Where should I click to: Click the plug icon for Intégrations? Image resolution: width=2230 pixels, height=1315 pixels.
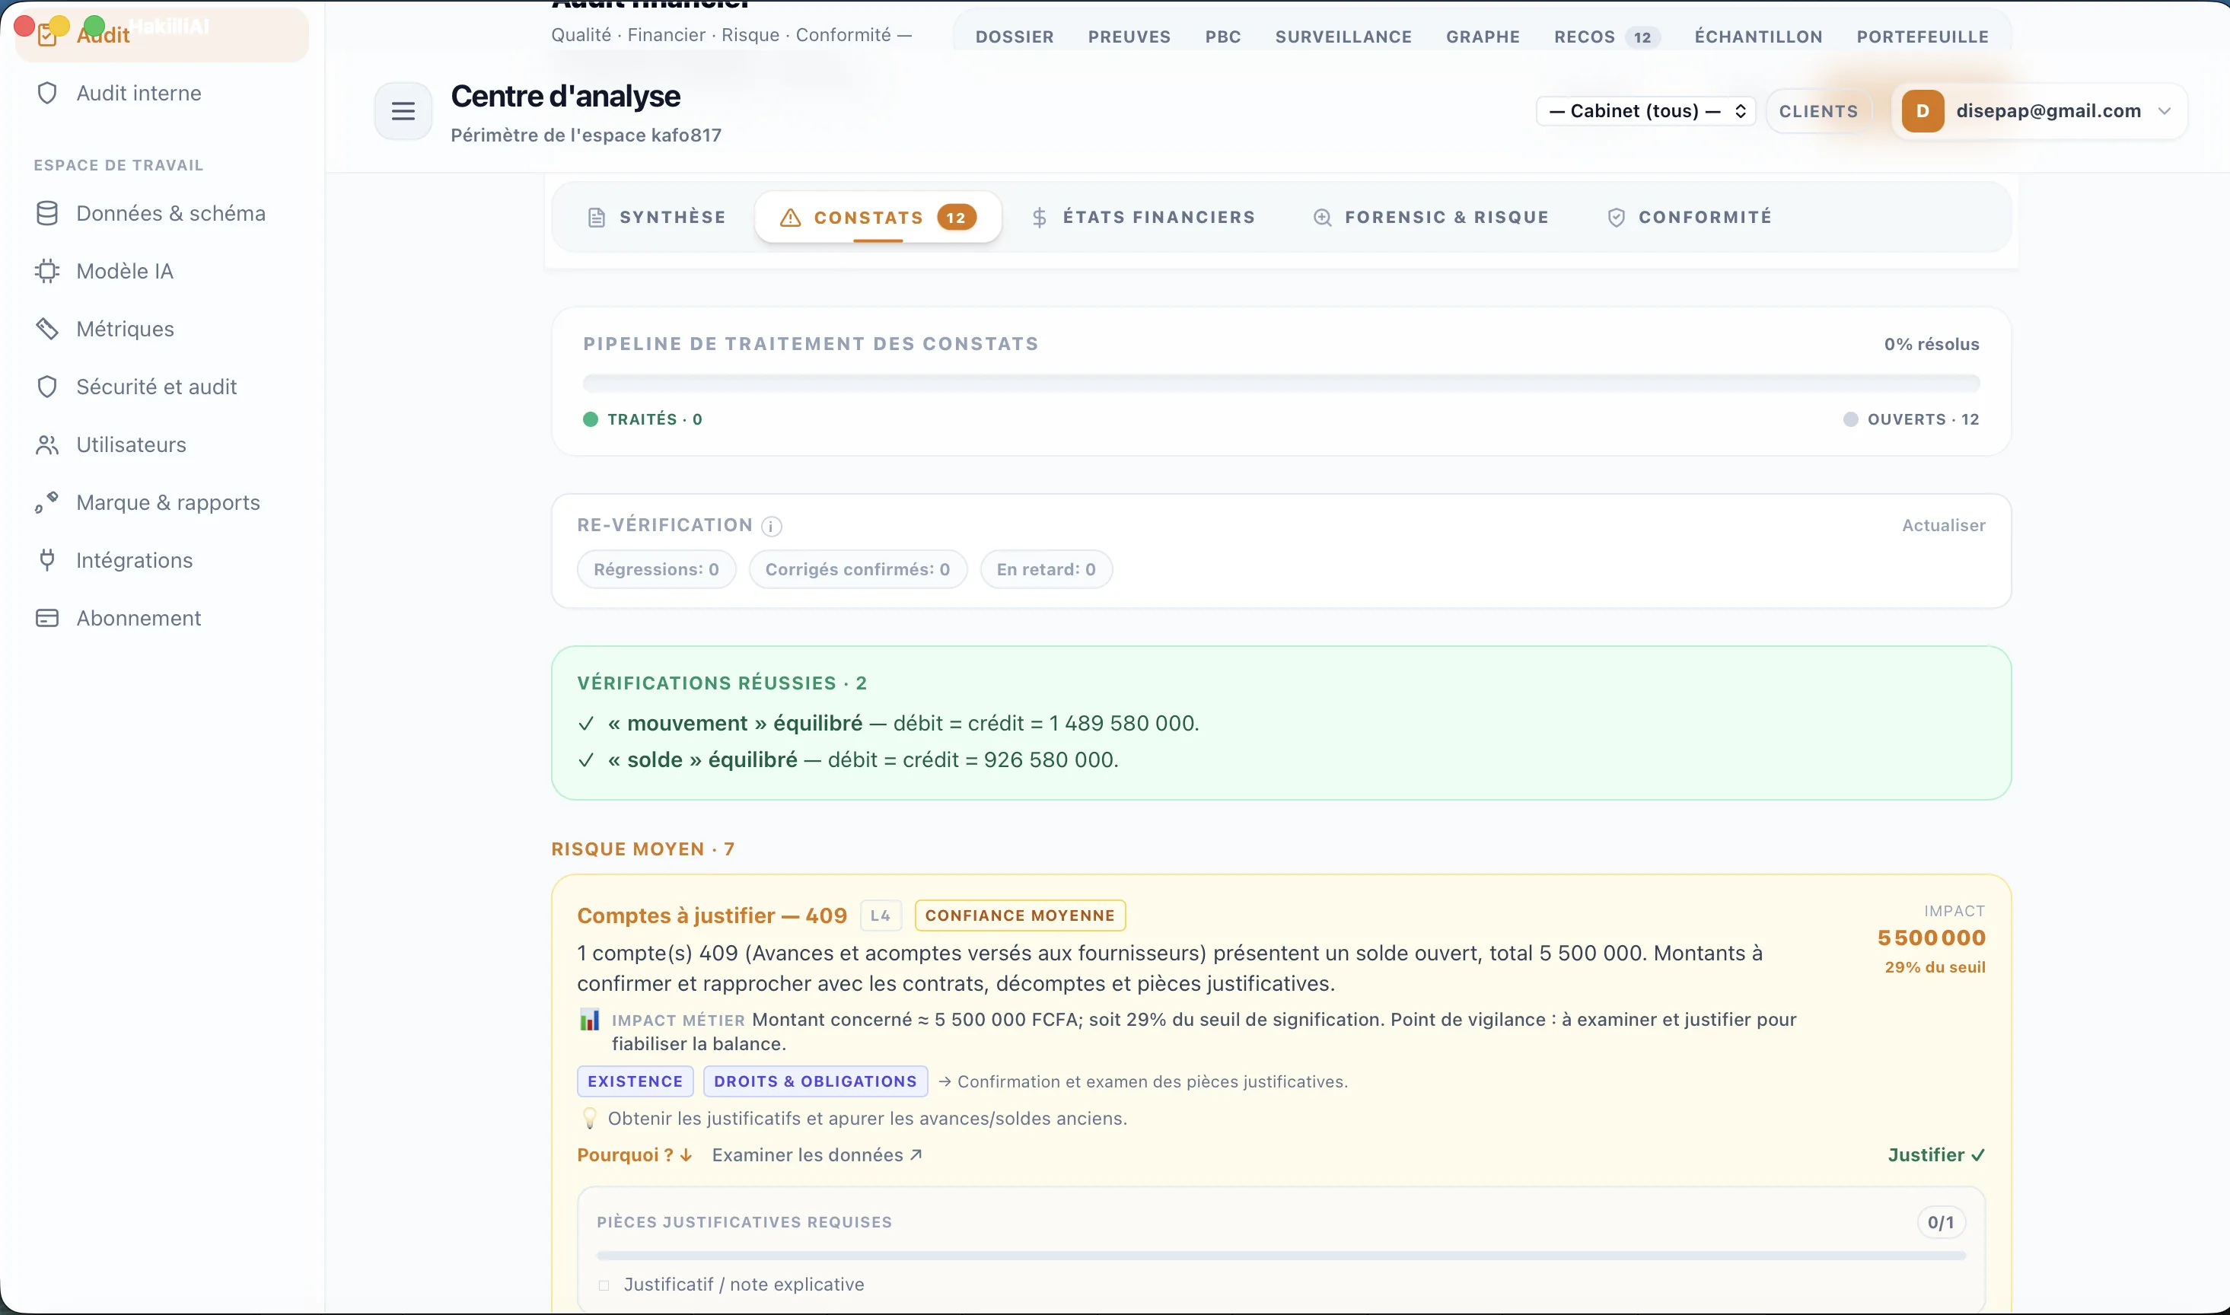pyautogui.click(x=47, y=560)
